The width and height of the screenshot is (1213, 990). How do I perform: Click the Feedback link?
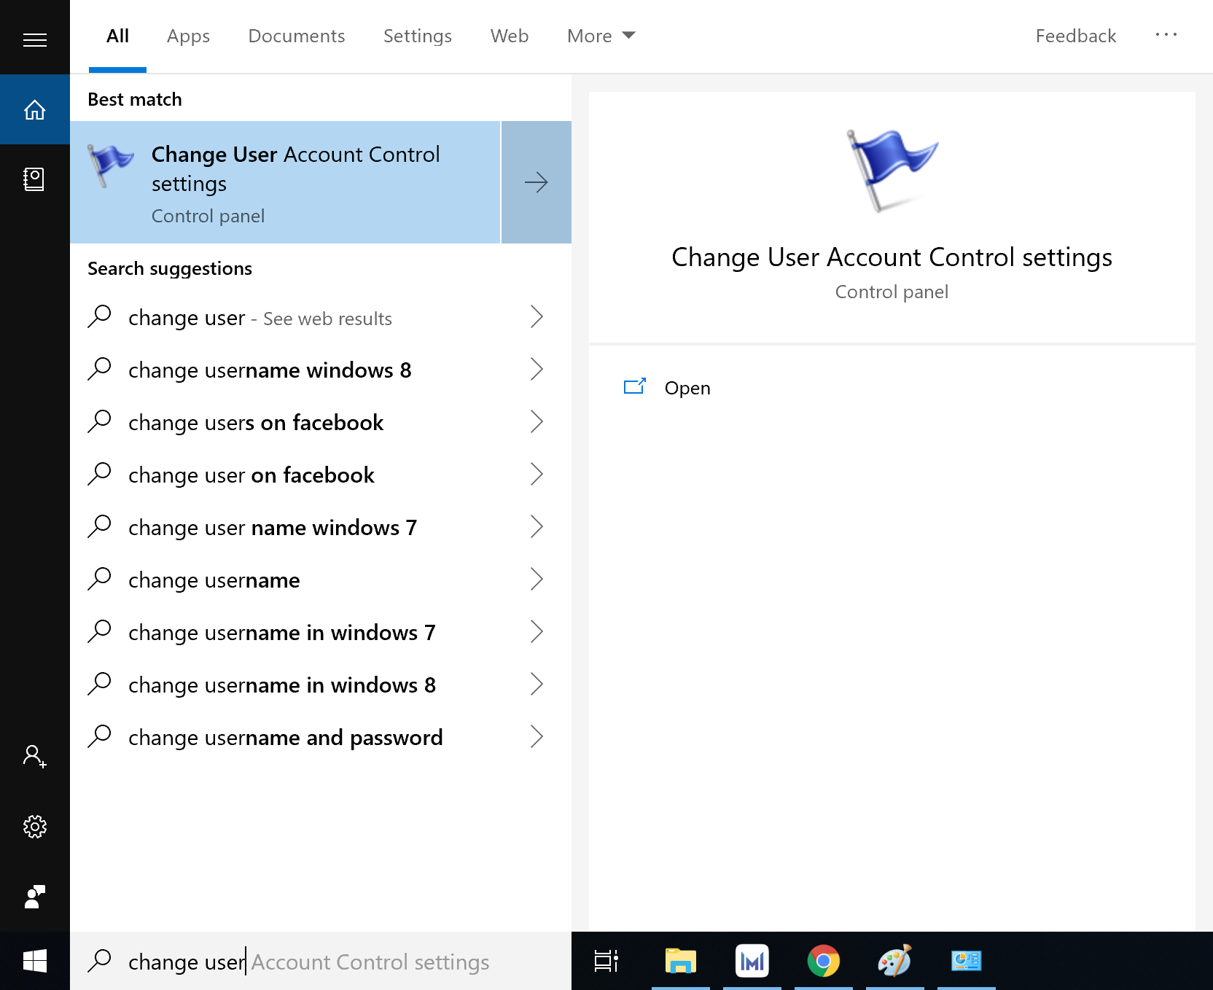click(1075, 36)
